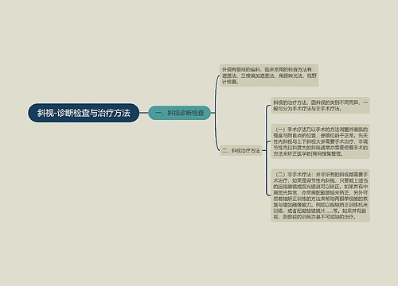Click the note starting with 斜视的治疗方法
The height and width of the screenshot is (286, 398).
pyautogui.click(x=320, y=106)
